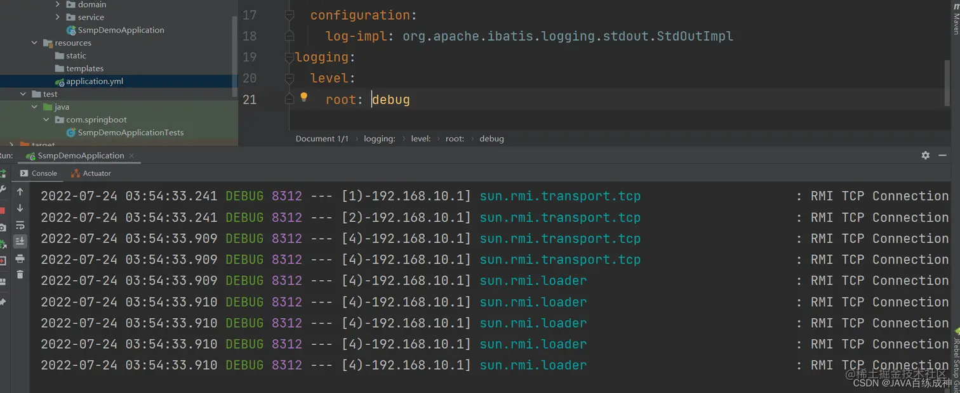The image size is (960, 393).
Task: Click the down arrow icon in console toolbar
Action: click(20, 208)
